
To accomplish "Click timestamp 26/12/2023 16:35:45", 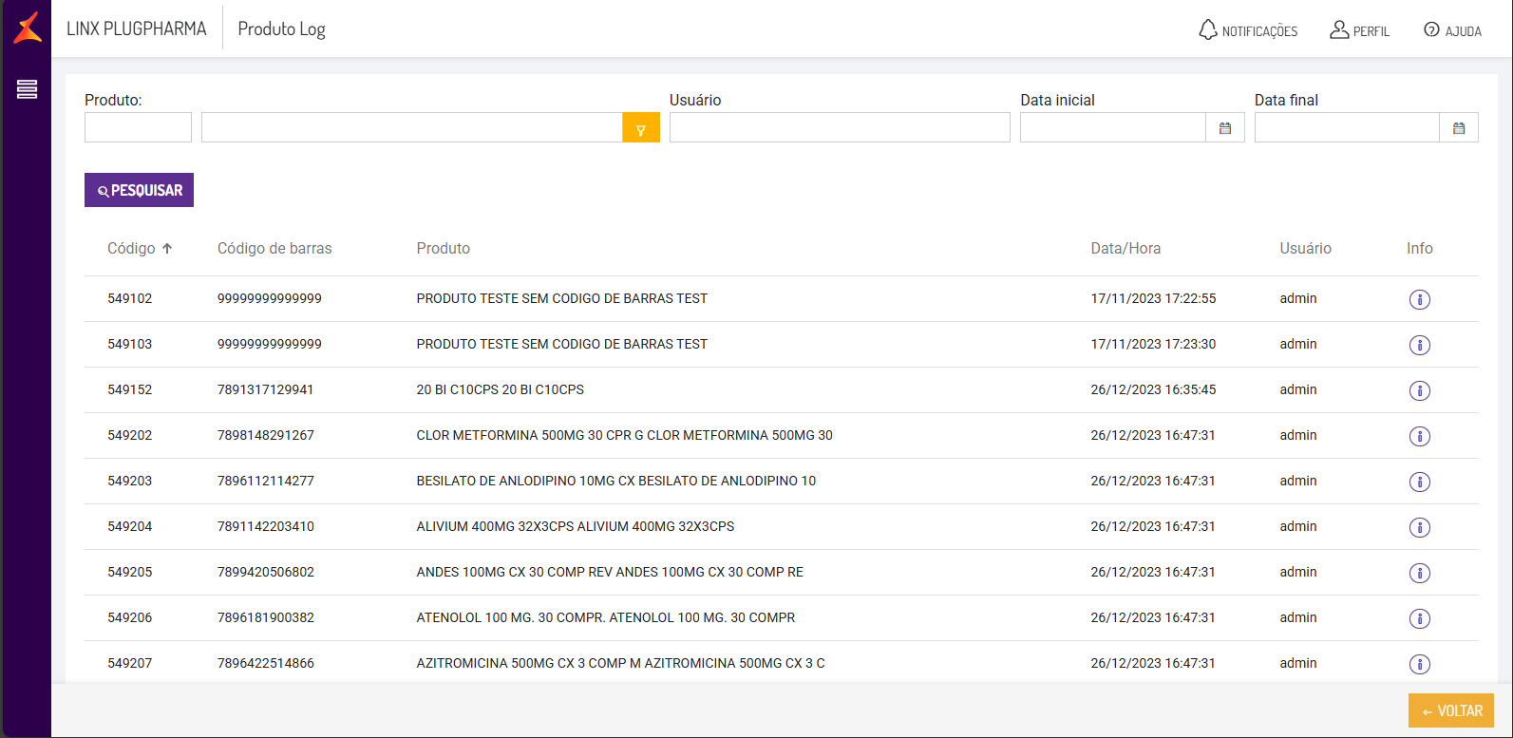I will click(x=1153, y=389).
